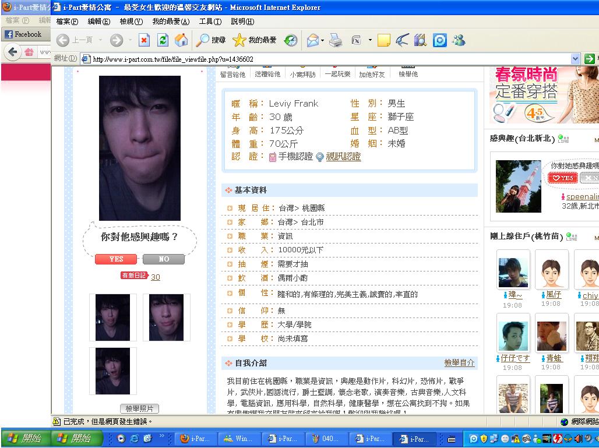599x448 pixels.
Task: Open the 我的最愛(A) menu
Action: [171, 22]
